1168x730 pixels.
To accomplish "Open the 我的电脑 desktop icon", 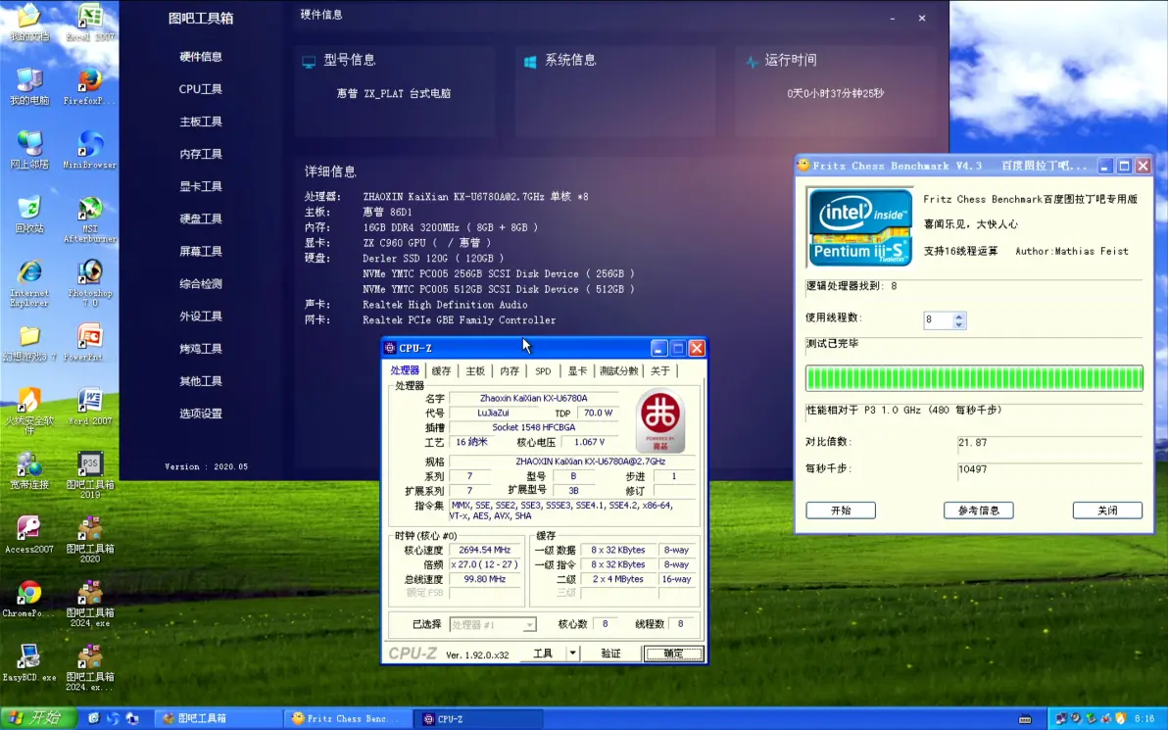I will [29, 85].
